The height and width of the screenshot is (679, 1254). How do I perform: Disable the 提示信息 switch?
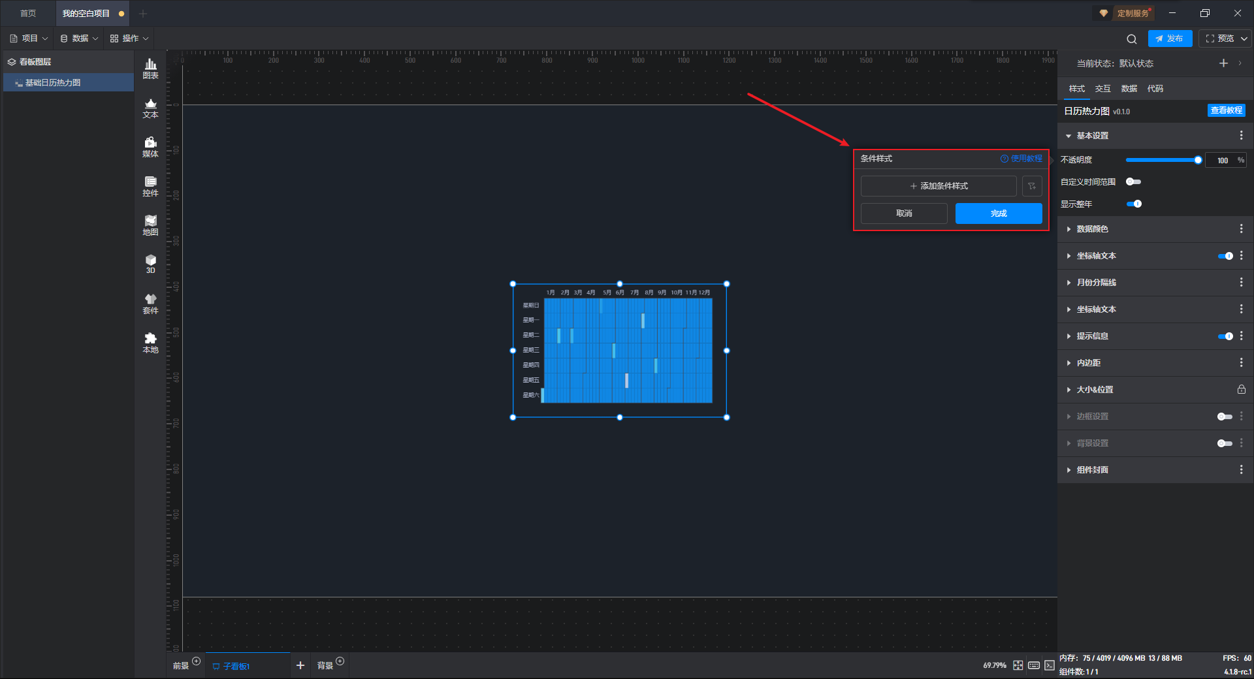click(1225, 336)
